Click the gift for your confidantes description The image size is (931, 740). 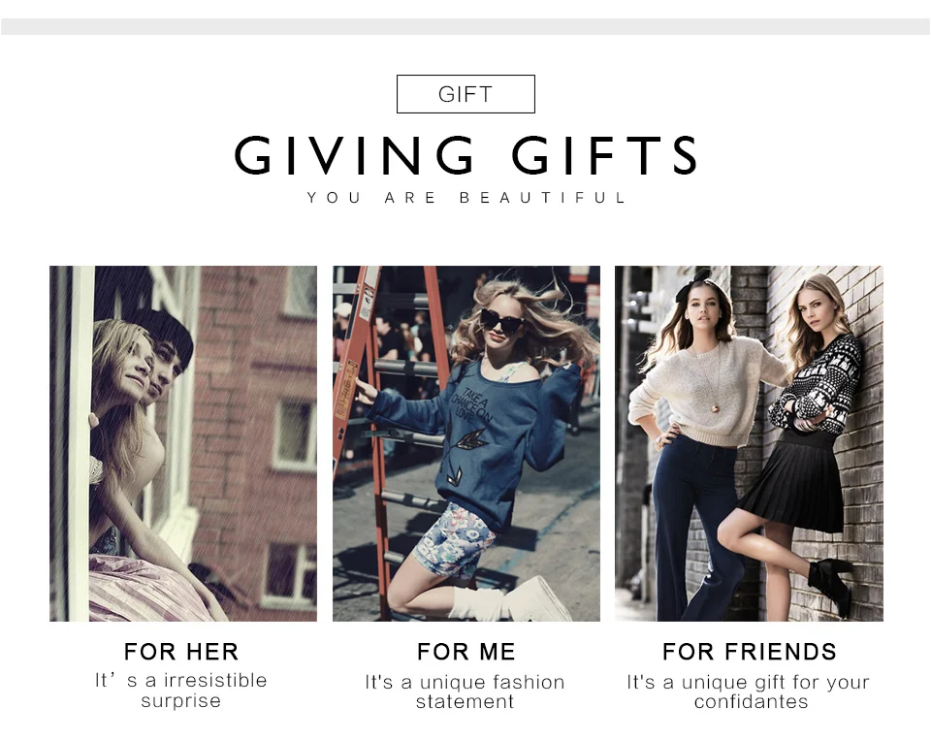click(x=749, y=692)
